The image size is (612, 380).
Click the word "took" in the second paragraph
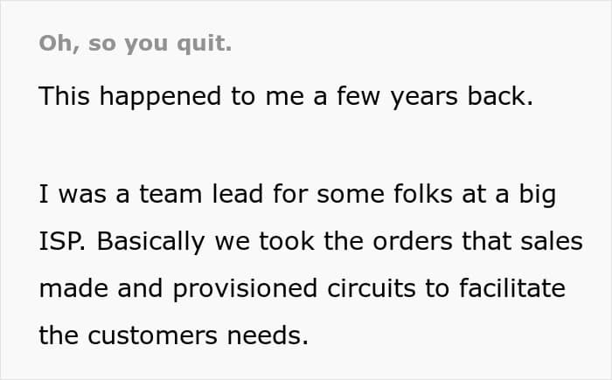click(x=287, y=241)
